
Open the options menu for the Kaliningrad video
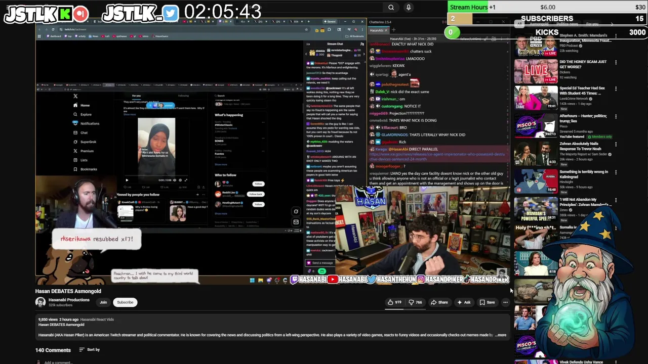[x=616, y=172]
